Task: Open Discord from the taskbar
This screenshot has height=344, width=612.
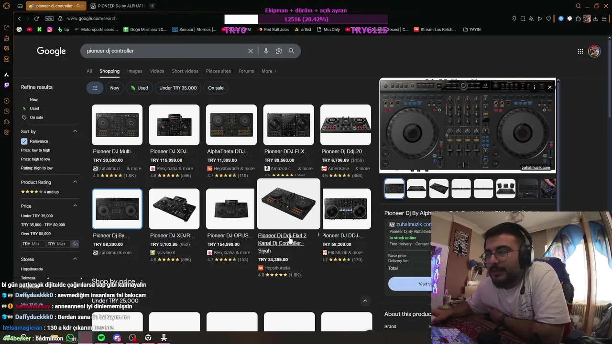Action: pos(117,338)
